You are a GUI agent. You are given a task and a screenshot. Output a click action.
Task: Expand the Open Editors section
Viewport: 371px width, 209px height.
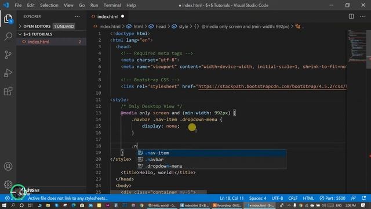[37, 26]
